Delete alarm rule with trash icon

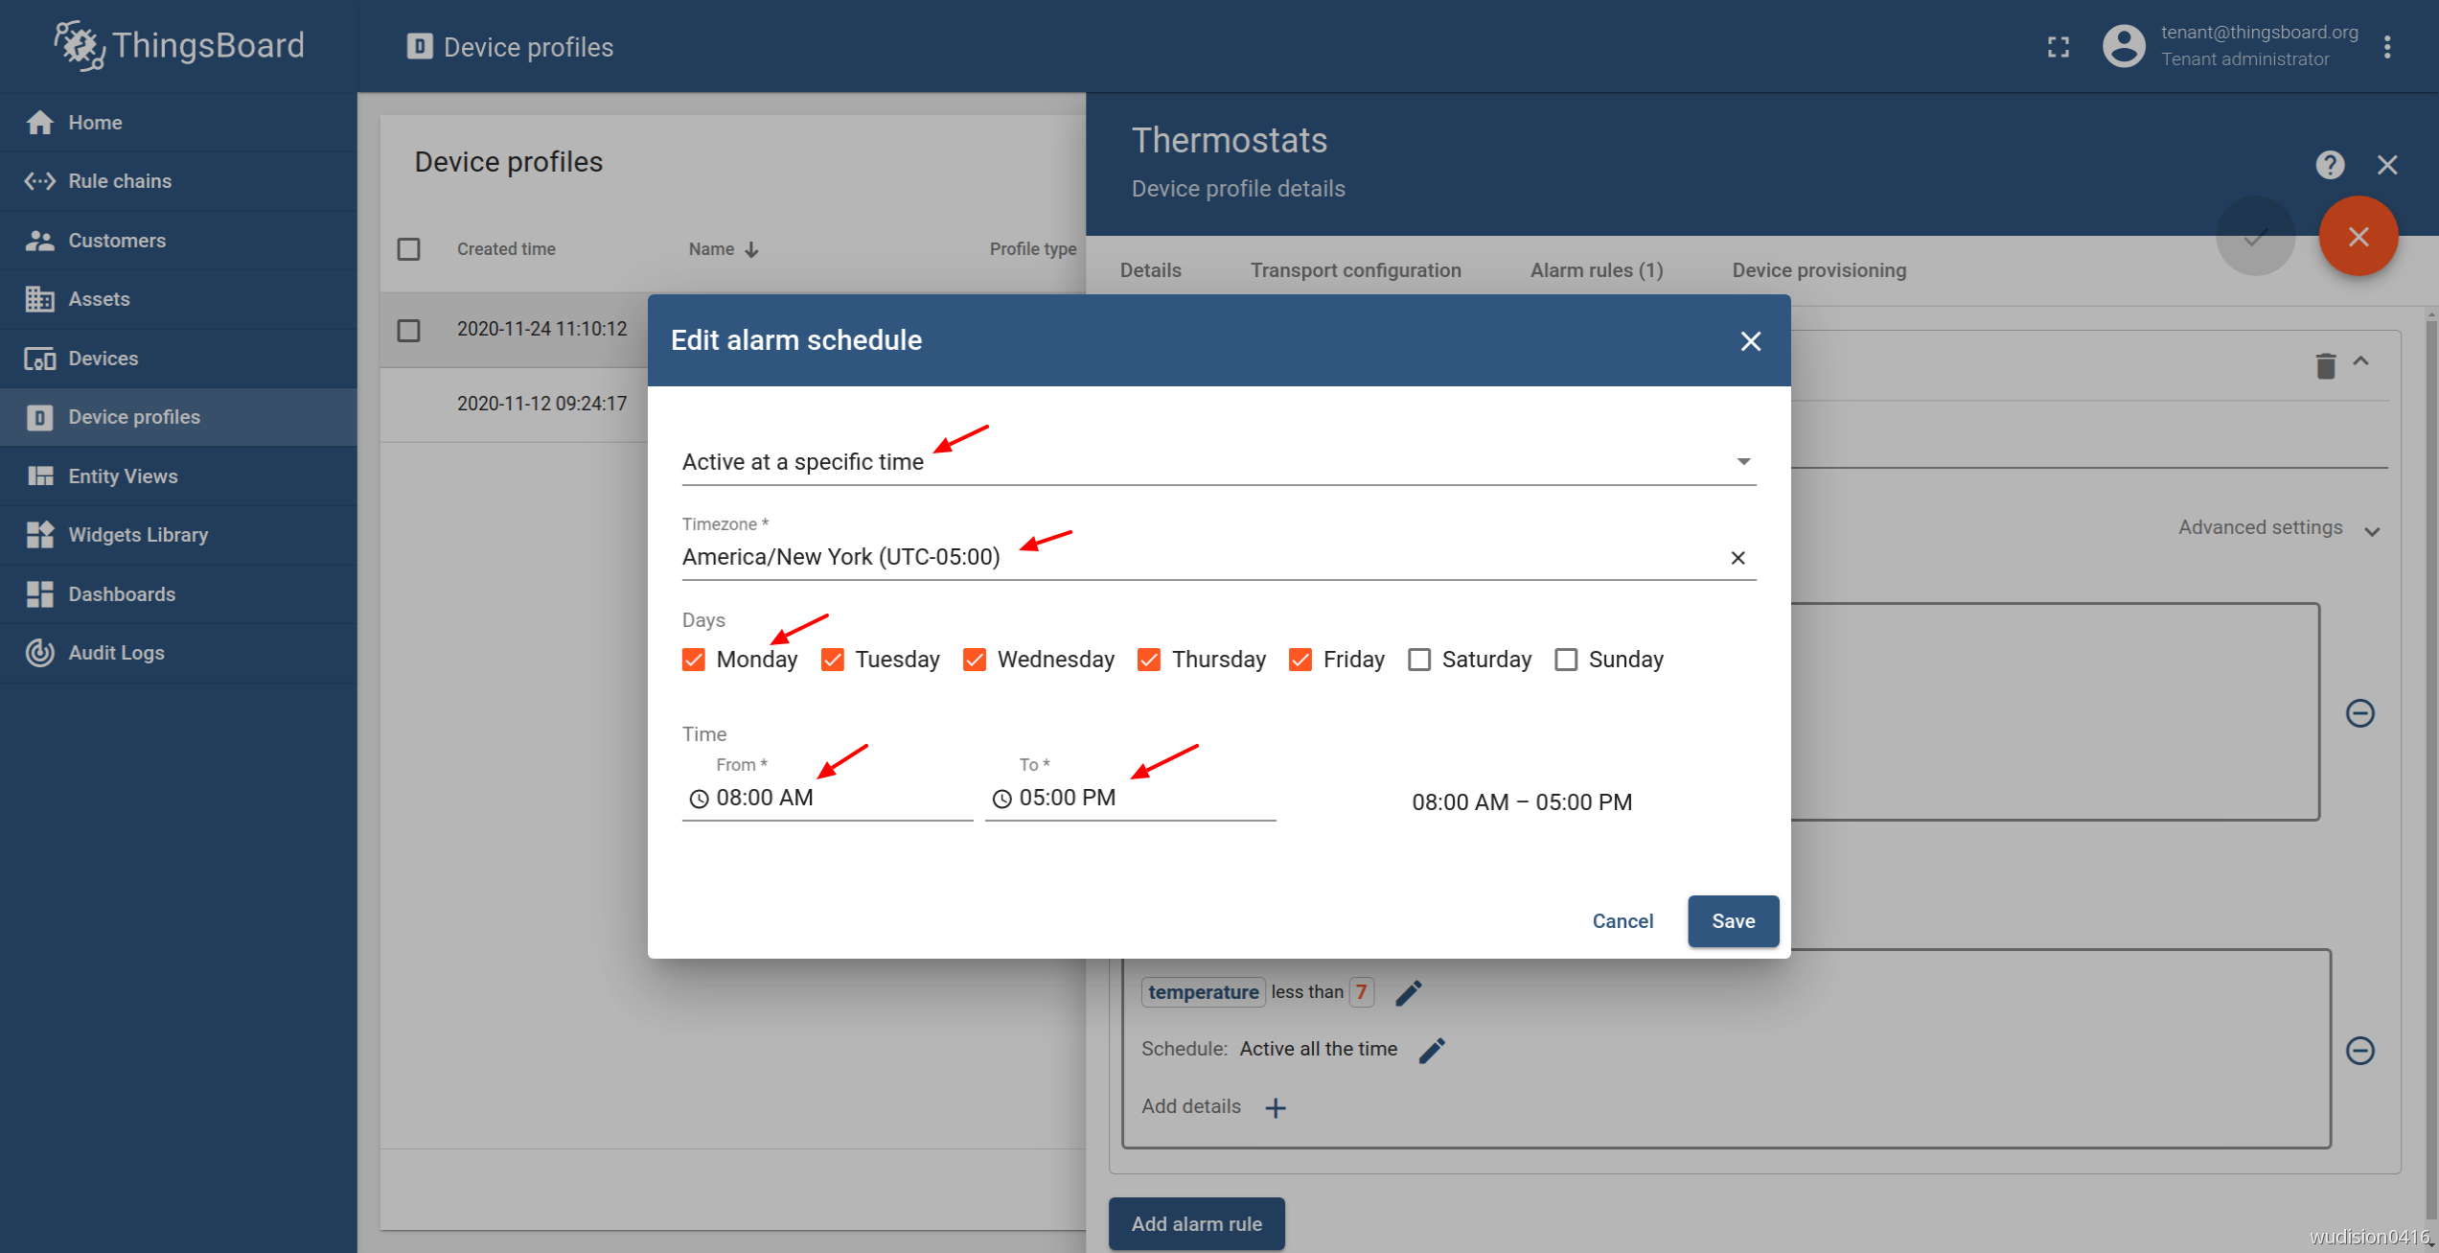pyautogui.click(x=2325, y=365)
